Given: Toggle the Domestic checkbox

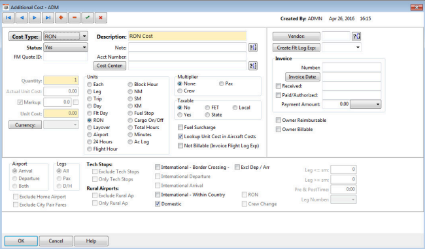Looking at the screenshot, I should [158, 204].
